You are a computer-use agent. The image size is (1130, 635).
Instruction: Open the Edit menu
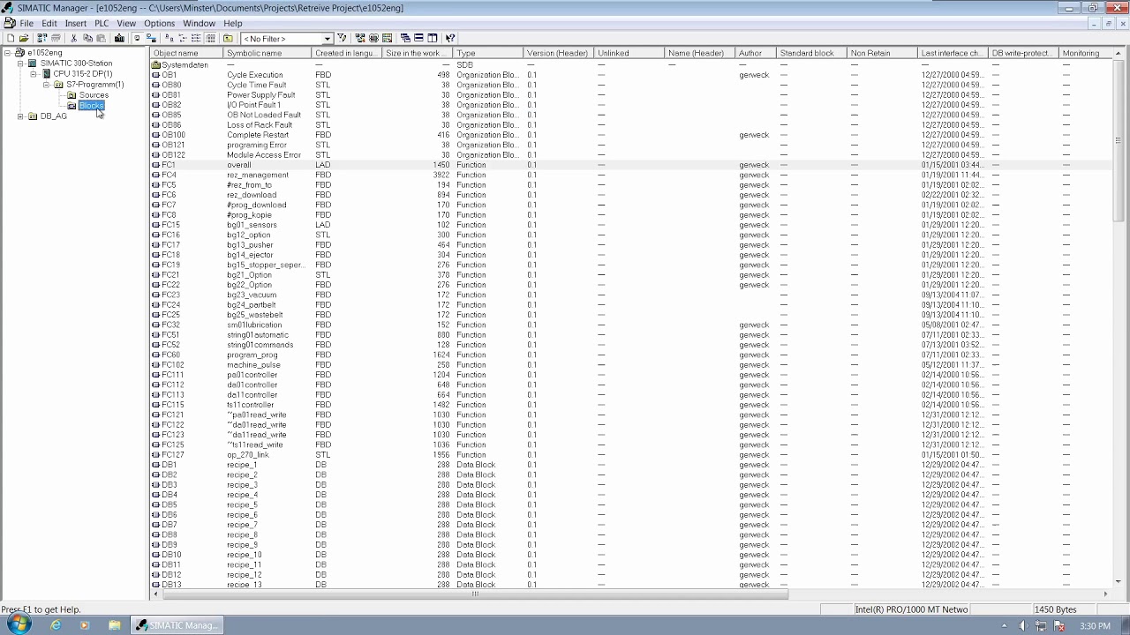[x=49, y=23]
